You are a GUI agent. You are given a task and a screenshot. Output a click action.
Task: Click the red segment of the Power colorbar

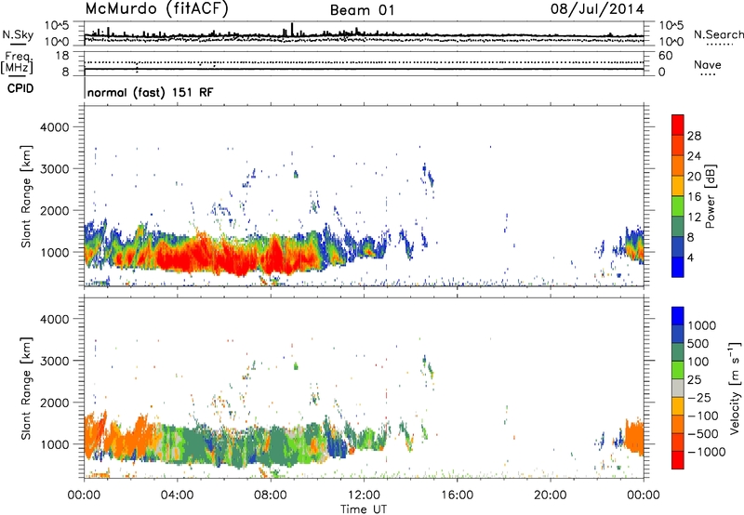click(x=678, y=125)
